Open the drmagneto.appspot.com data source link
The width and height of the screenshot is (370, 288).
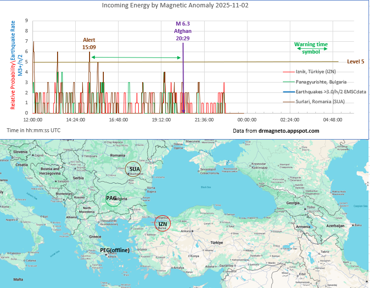pyautogui.click(x=289, y=131)
